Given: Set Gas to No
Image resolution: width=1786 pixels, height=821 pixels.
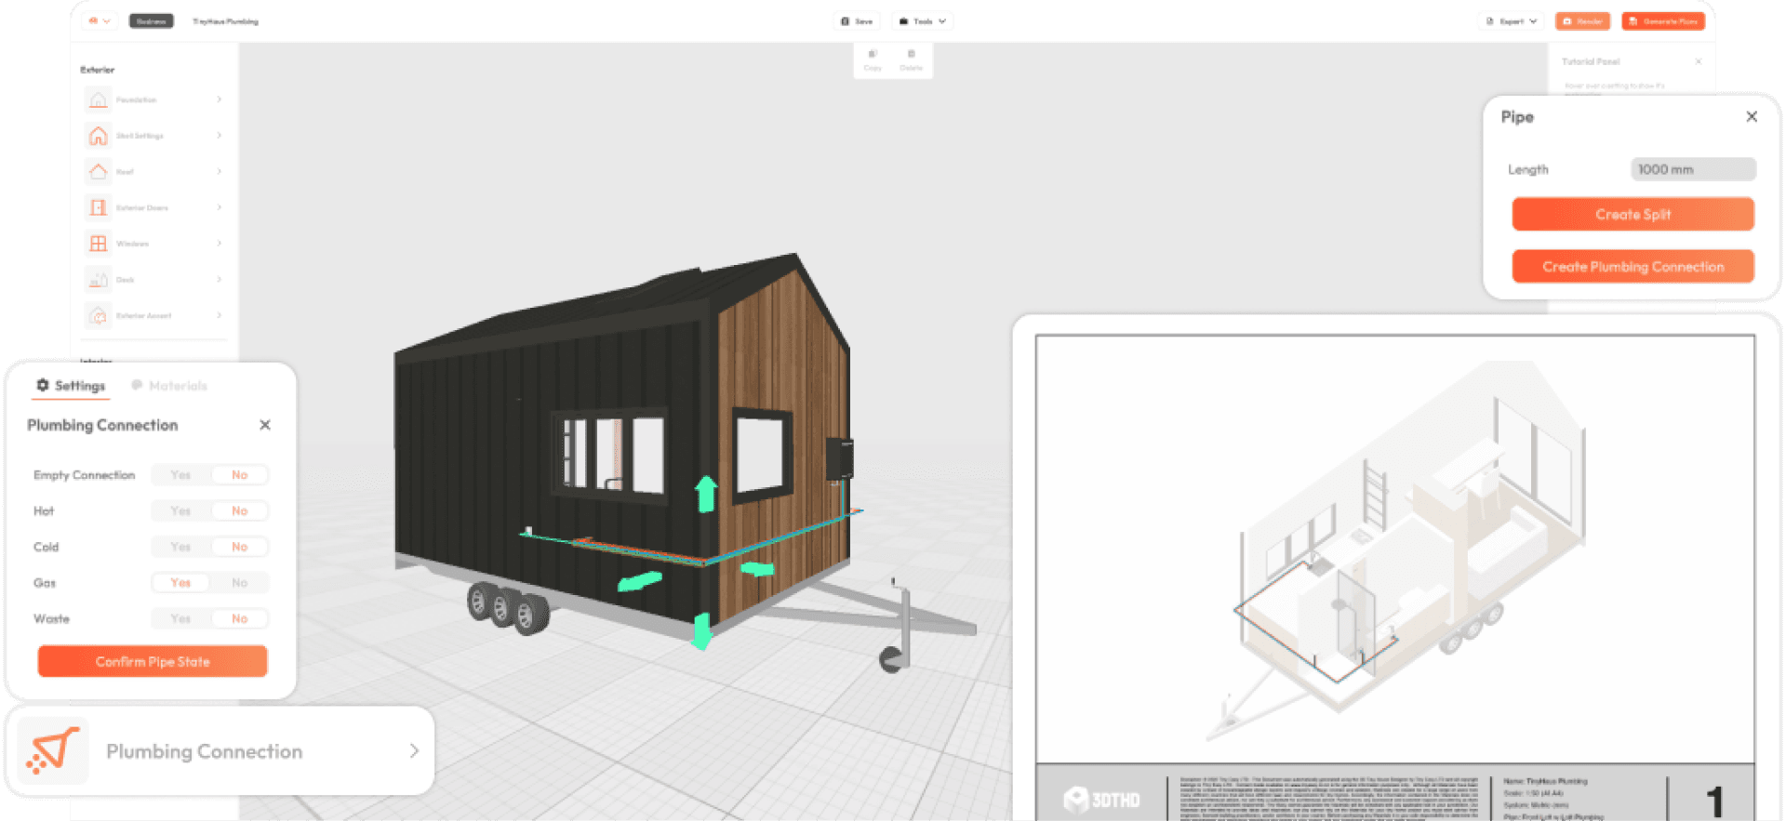Looking at the screenshot, I should pos(239,583).
